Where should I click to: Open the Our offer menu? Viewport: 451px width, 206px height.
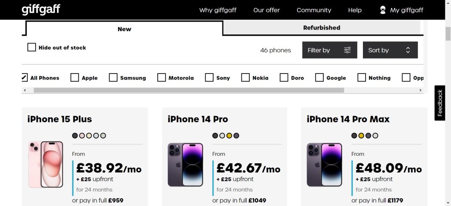coord(266,10)
